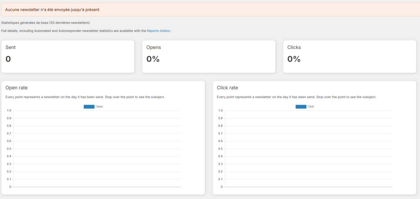This screenshot has height=199, width=420.
Task: Click inside the Click rate chart area
Action: coord(308,148)
